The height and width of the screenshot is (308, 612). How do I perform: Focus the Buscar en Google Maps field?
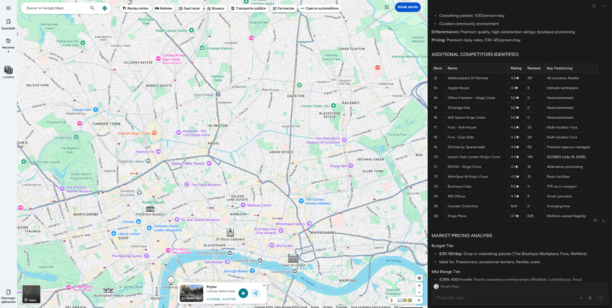[x=56, y=8]
